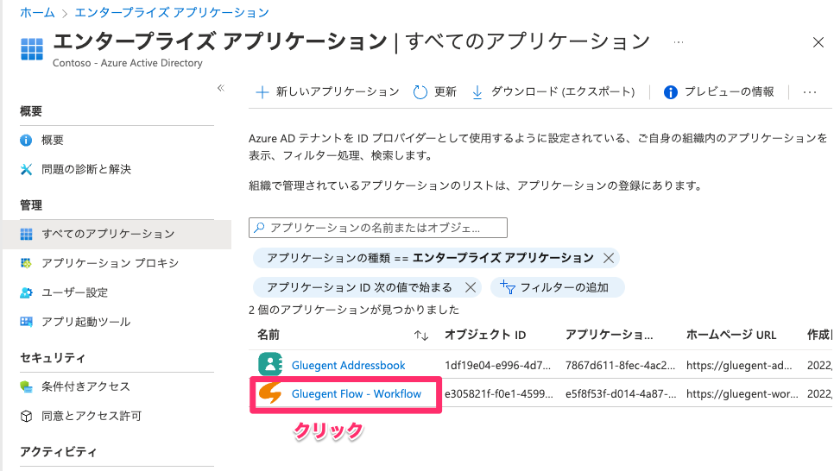
Task: Click the アプリ起動ツール sidebar icon
Action: coord(26,322)
